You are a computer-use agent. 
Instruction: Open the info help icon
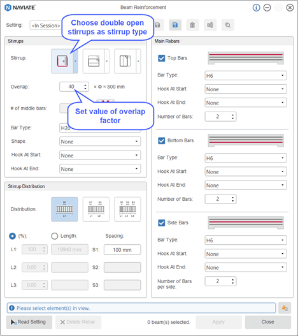256,8
